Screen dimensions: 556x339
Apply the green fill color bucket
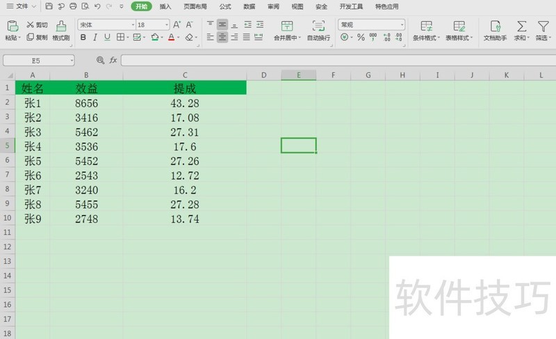[155, 37]
